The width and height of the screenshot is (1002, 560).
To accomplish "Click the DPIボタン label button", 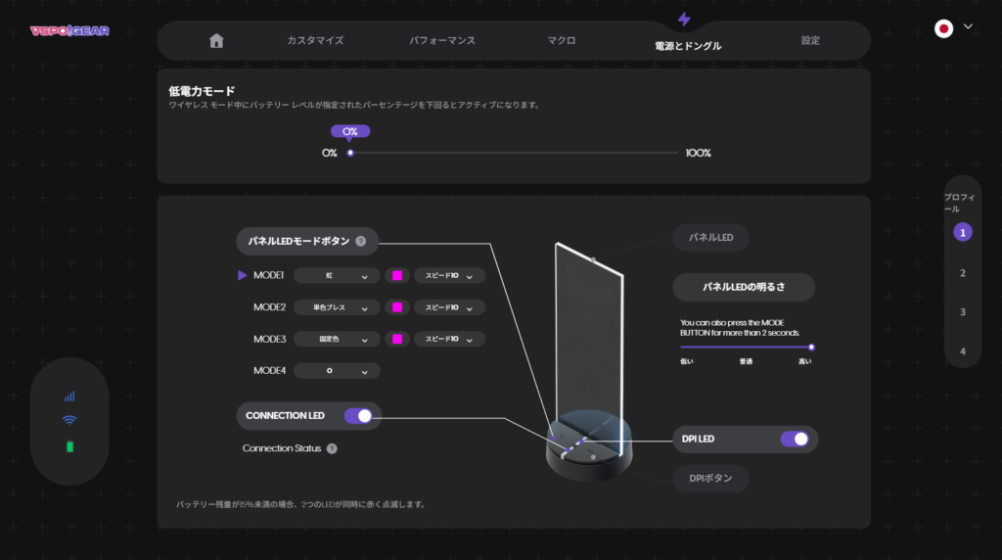I will [711, 478].
